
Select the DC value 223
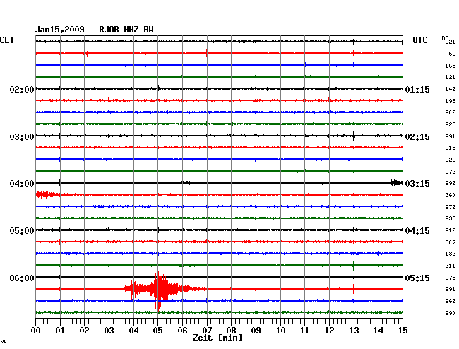coord(451,124)
